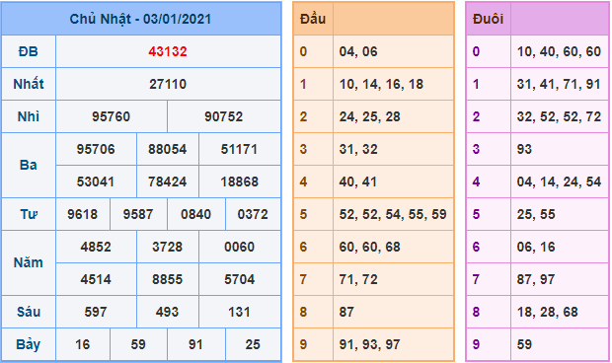Click the special prize number 43132
The height and width of the screenshot is (363, 612).
(168, 51)
